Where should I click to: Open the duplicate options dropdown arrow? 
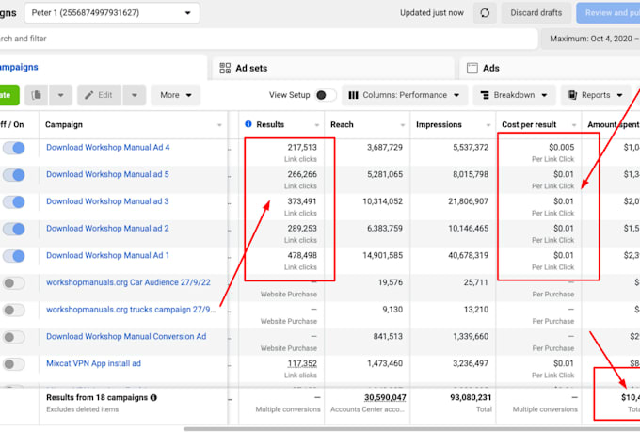click(x=60, y=95)
